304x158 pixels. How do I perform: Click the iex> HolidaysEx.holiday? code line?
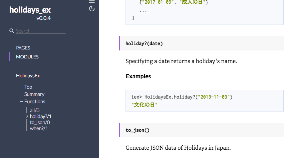point(182,97)
